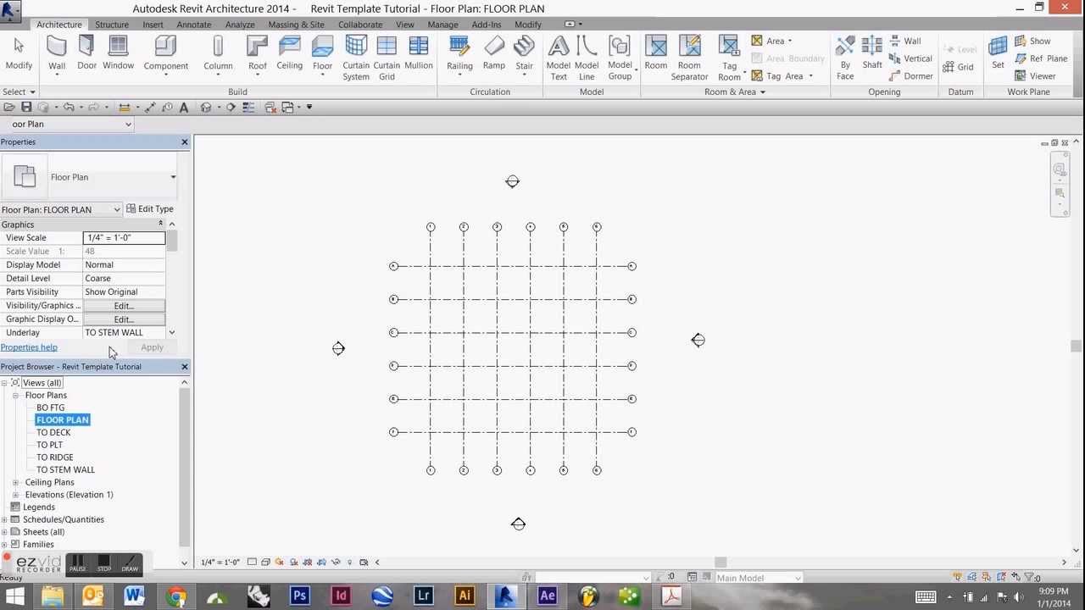Click the Grid tool in Datum panel
1085x610 pixels.
(x=957, y=67)
